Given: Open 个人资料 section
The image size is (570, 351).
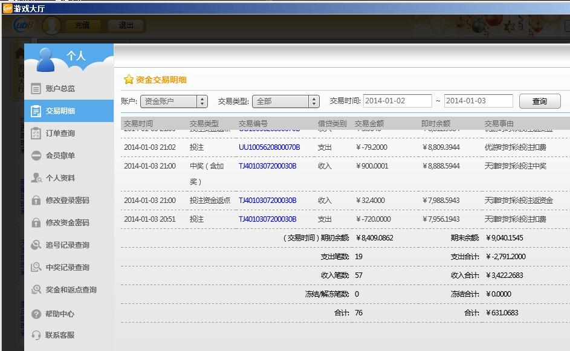Looking at the screenshot, I should (60, 178).
